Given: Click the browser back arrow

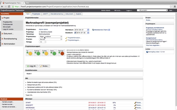Looking at the screenshot, I should point(2,7).
